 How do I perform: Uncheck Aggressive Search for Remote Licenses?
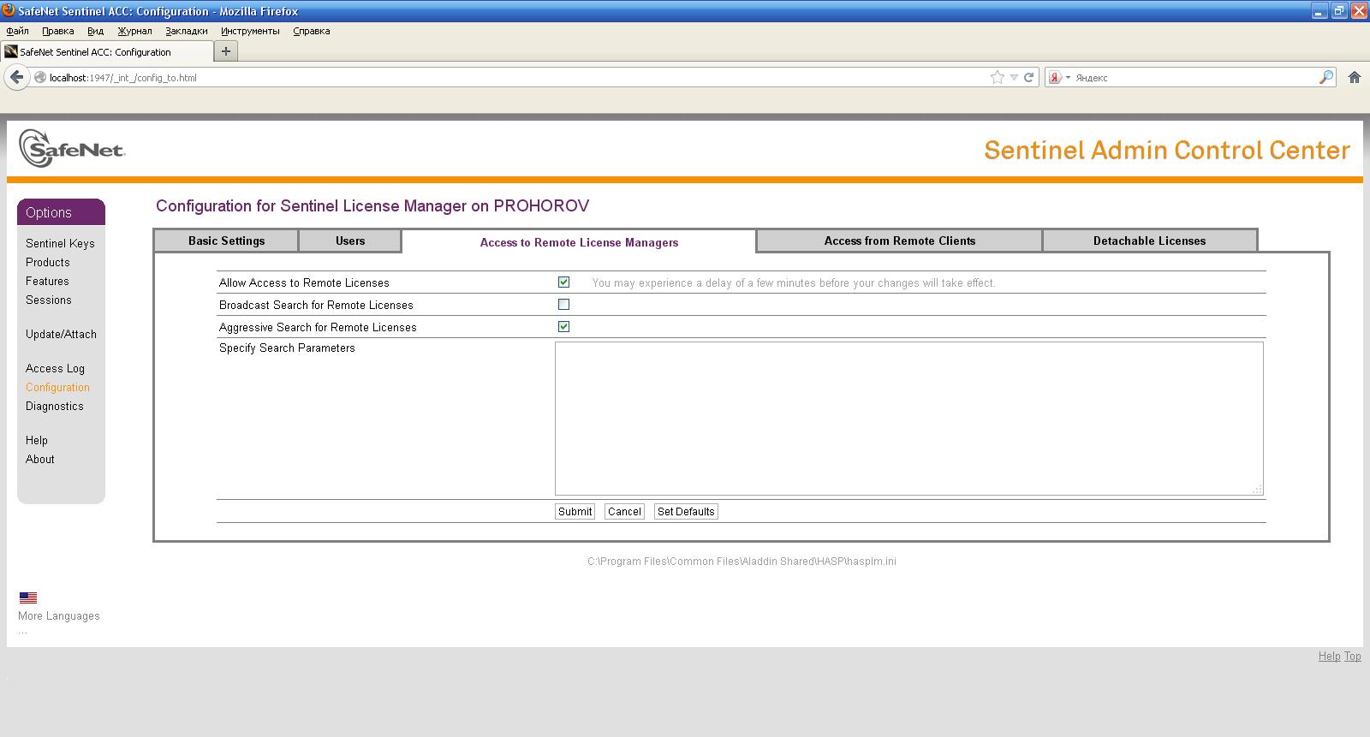[x=563, y=326]
